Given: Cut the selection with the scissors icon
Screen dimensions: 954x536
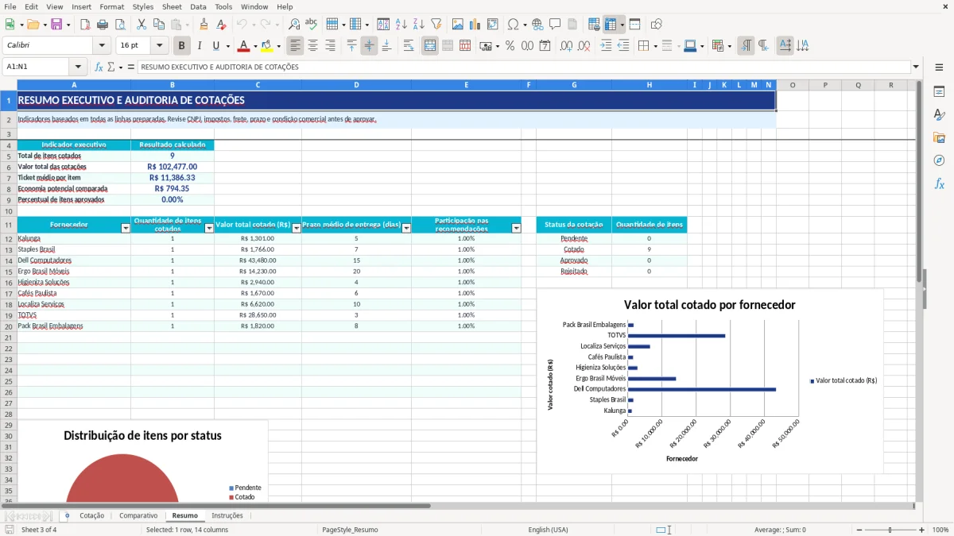Looking at the screenshot, I should click(x=142, y=25).
